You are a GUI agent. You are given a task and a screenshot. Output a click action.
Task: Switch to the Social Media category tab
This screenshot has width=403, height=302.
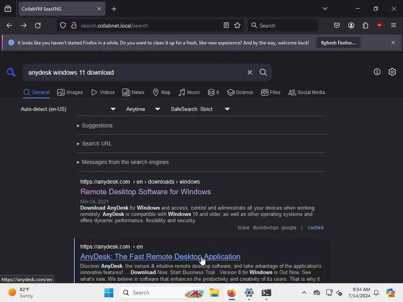click(x=307, y=92)
